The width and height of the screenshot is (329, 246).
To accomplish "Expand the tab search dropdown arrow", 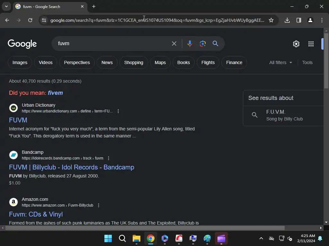I will tap(6, 6).
